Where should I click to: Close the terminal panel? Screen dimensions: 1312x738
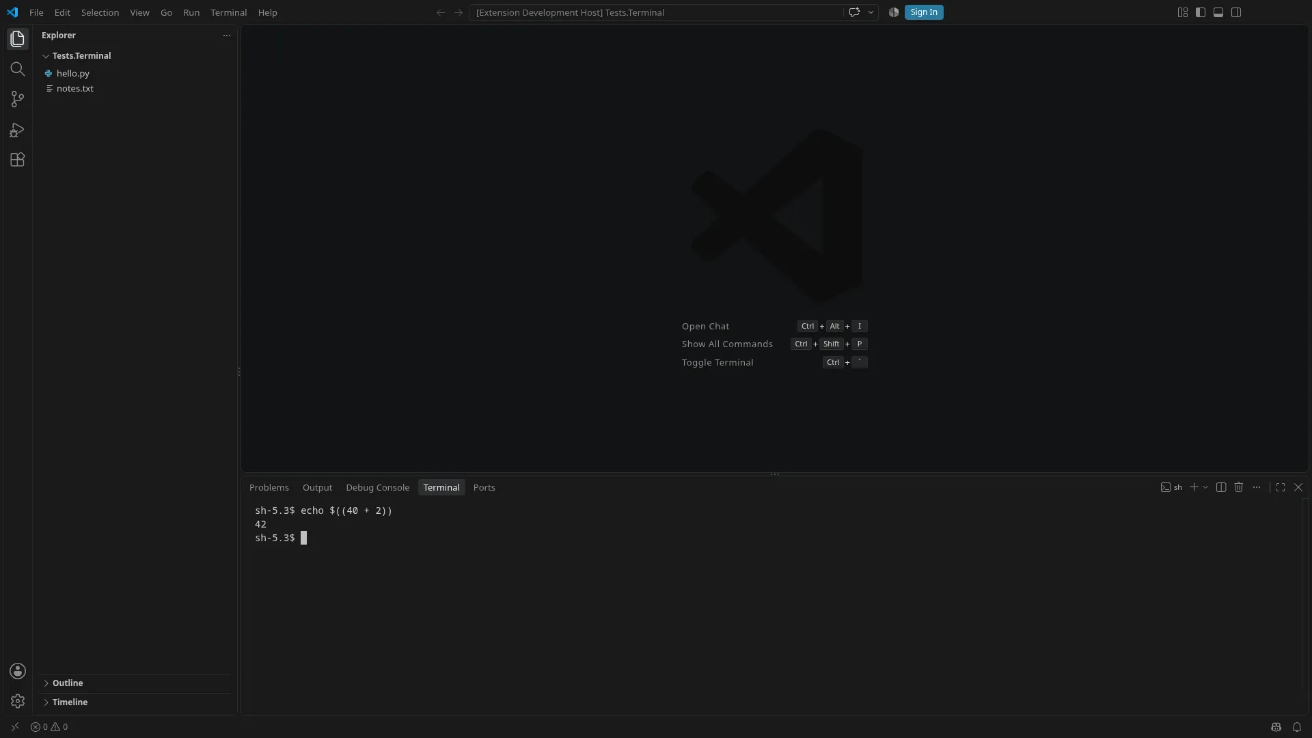click(1298, 487)
